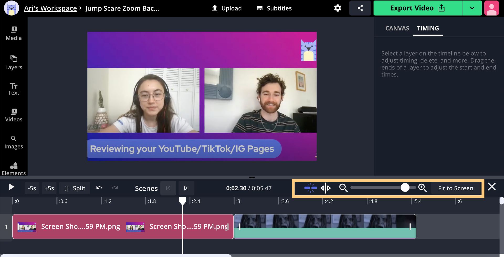Close the timeline zoom controls

click(x=492, y=187)
